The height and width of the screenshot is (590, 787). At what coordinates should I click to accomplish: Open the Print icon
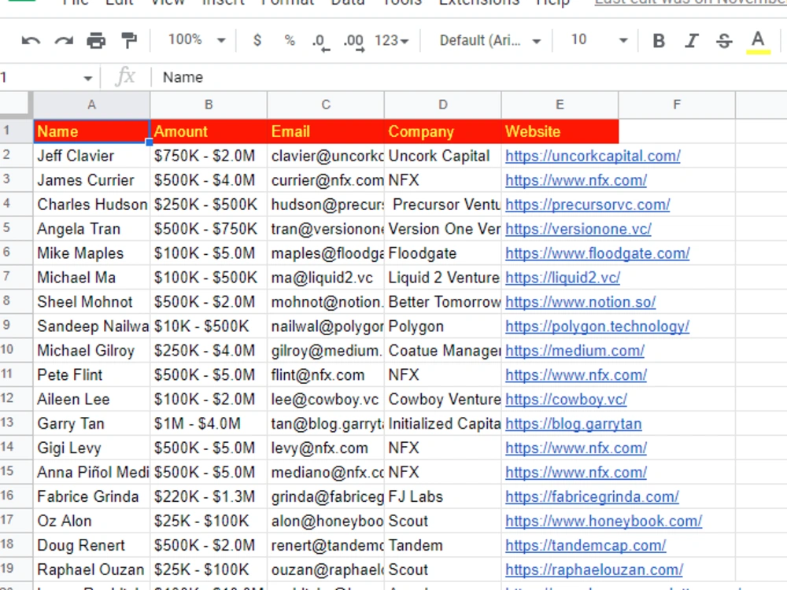click(96, 40)
